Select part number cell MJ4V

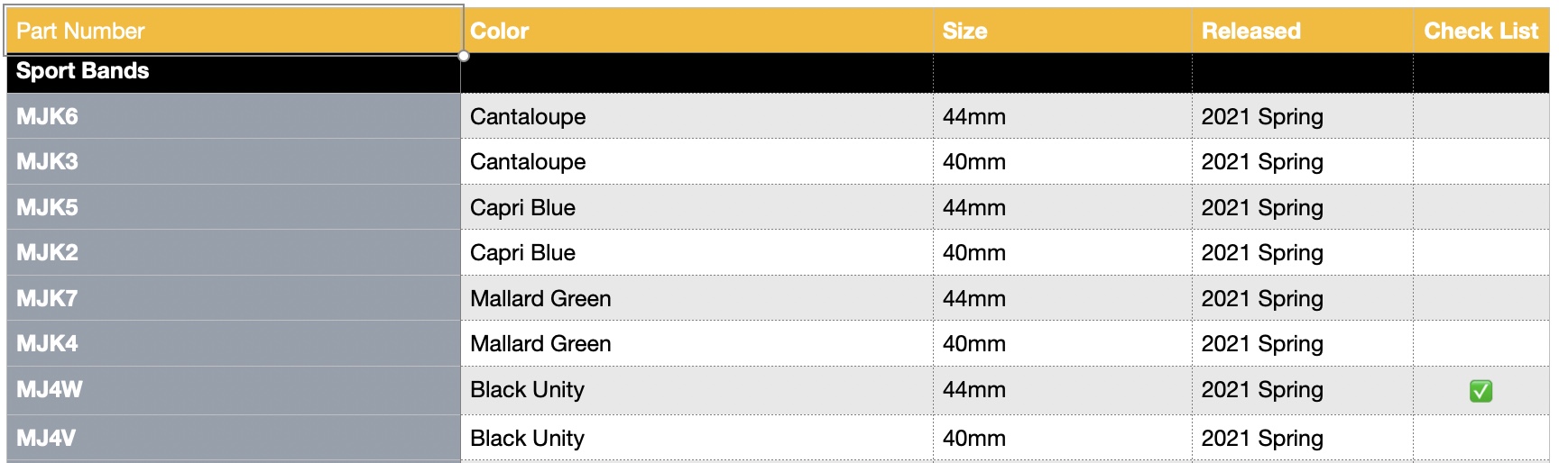[x=234, y=439]
